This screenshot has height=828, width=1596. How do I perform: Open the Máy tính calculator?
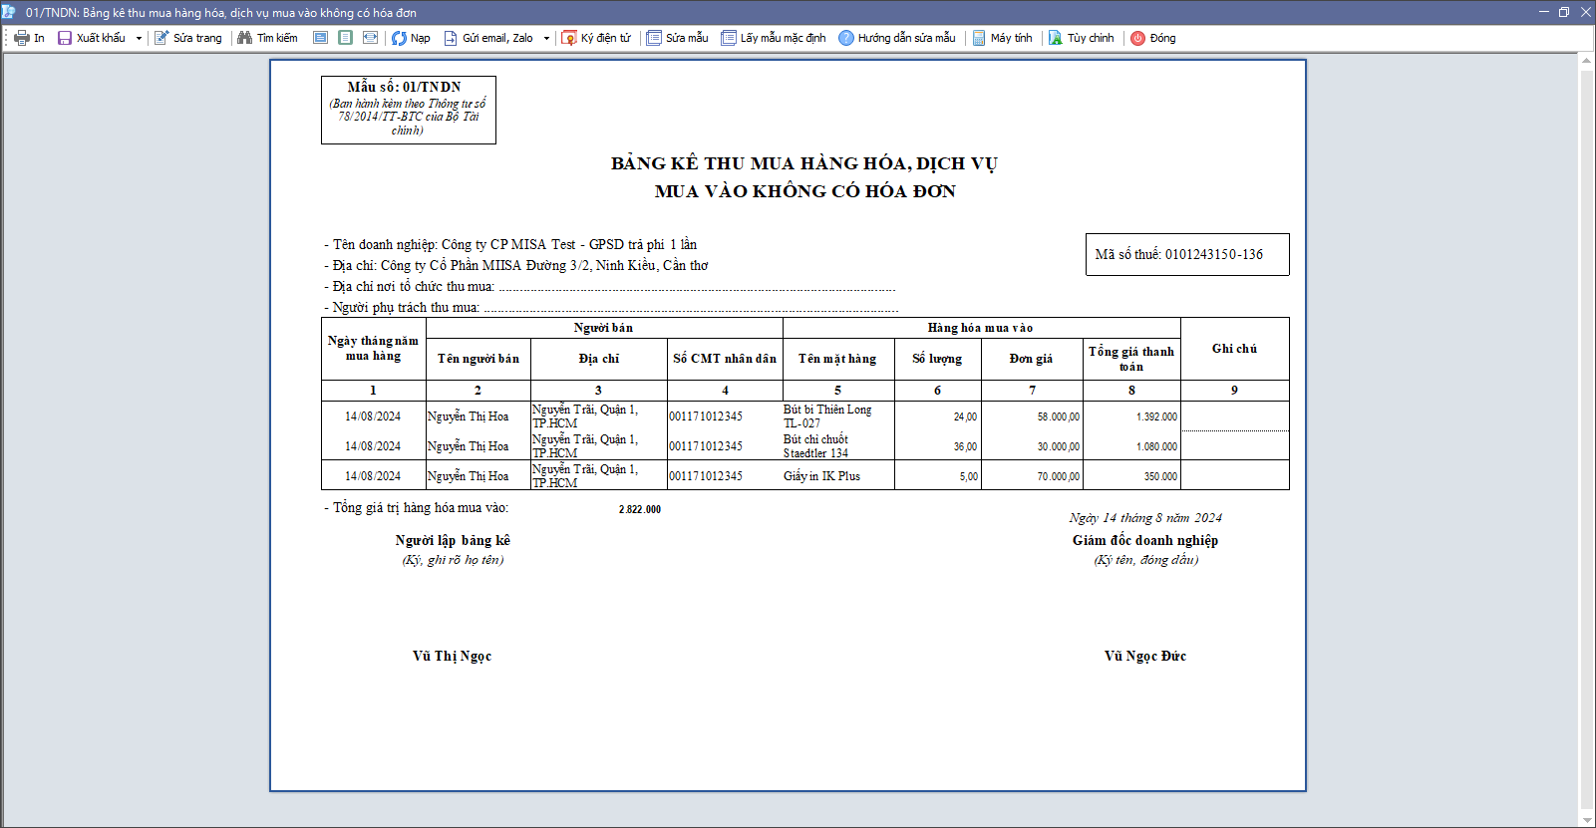1003,38
